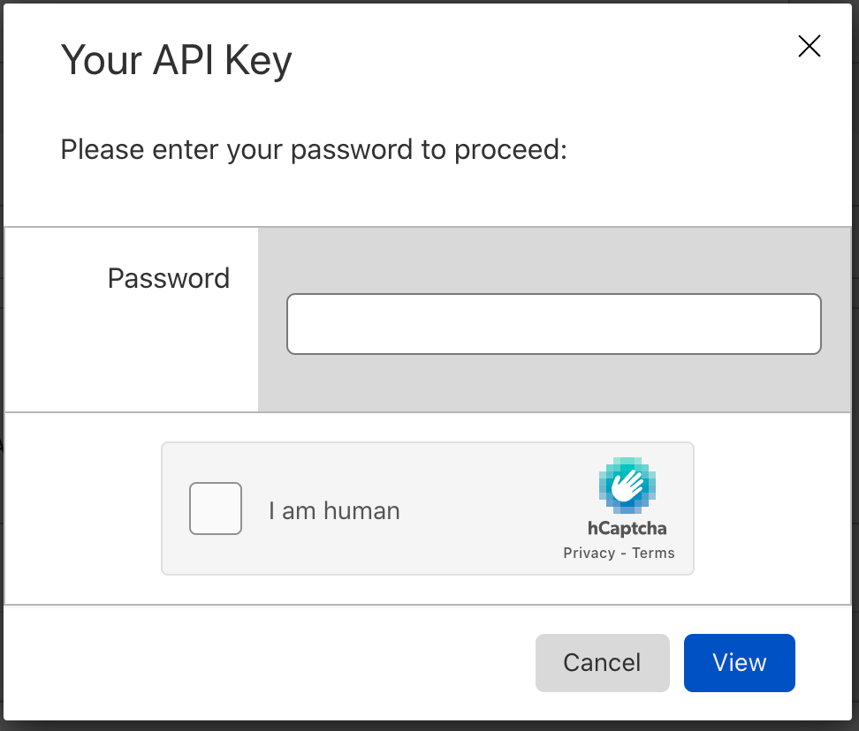Select the hCaptcha branding icon above the wordmark

(x=627, y=487)
